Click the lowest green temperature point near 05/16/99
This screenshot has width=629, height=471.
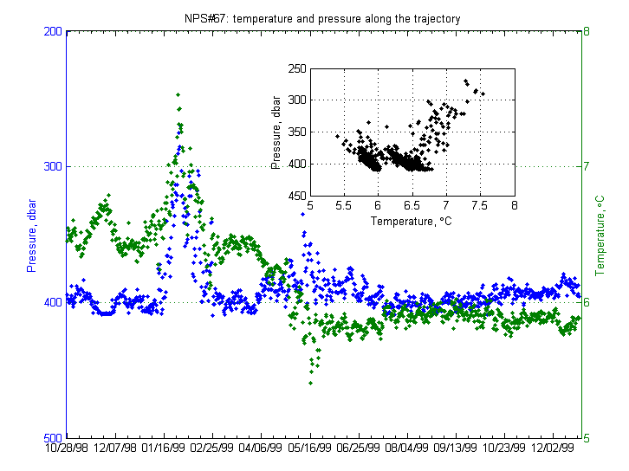click(x=310, y=383)
